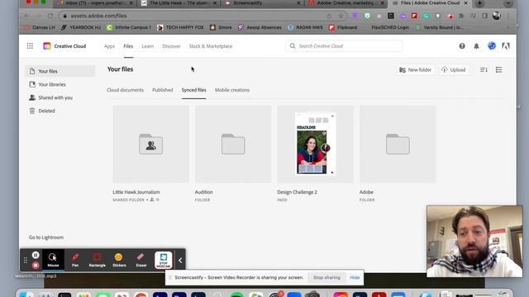
Task: Click Stop sharing button
Action: pyautogui.click(x=326, y=277)
